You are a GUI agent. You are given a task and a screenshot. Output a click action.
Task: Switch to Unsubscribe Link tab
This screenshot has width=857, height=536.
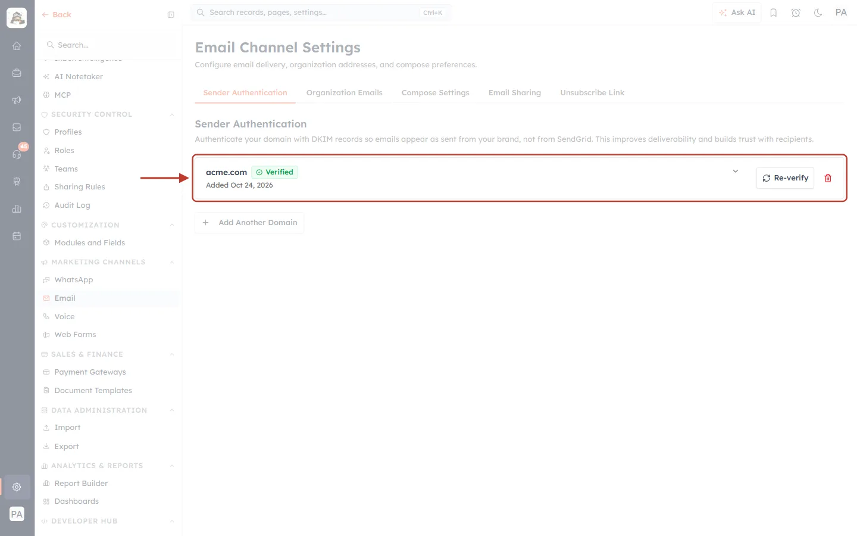[x=592, y=93]
